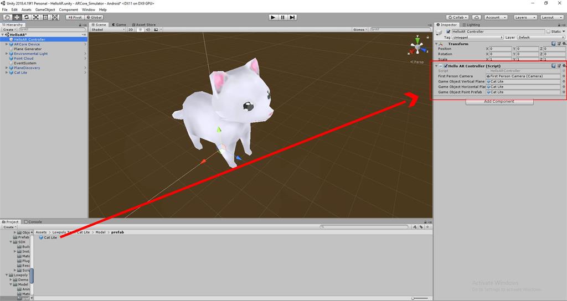Open the Component menu
Screen dimensions: 567x301
pos(68,10)
